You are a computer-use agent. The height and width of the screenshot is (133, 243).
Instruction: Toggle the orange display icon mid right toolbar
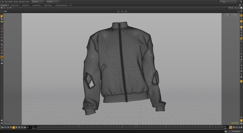click(x=241, y=39)
